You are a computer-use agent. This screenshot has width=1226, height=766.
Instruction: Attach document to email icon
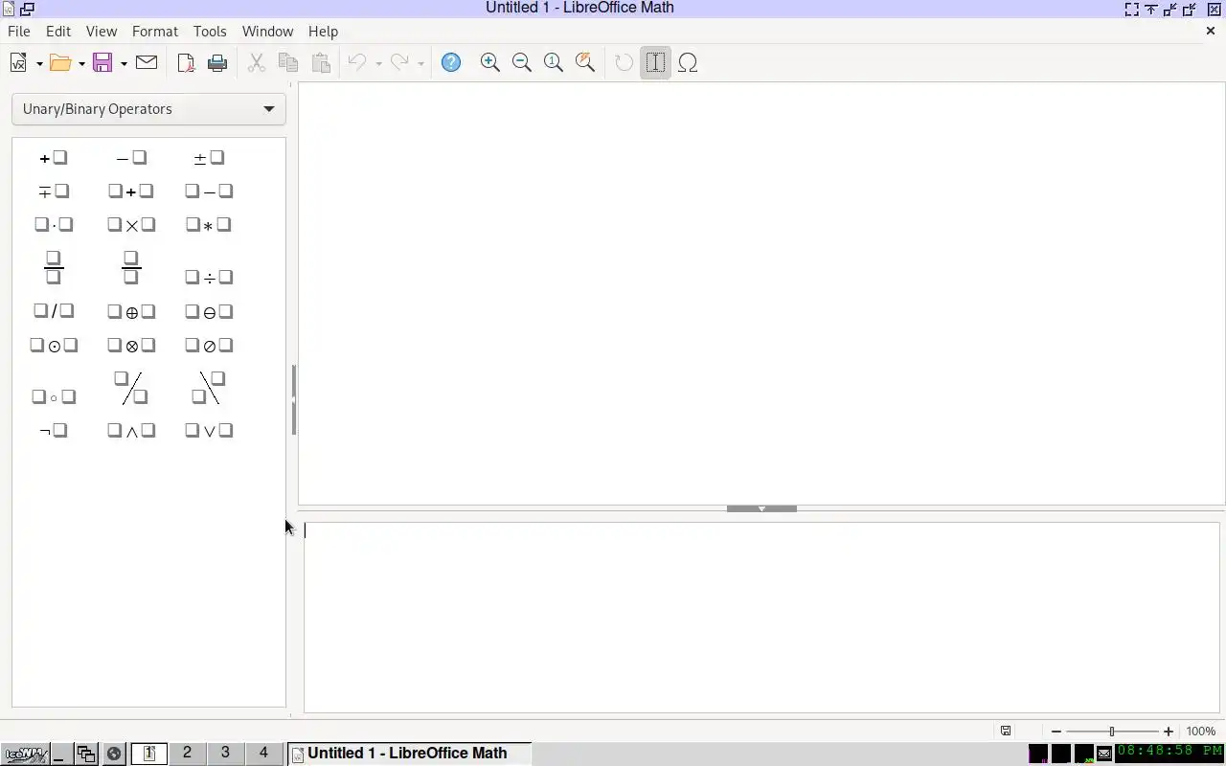pyautogui.click(x=147, y=63)
